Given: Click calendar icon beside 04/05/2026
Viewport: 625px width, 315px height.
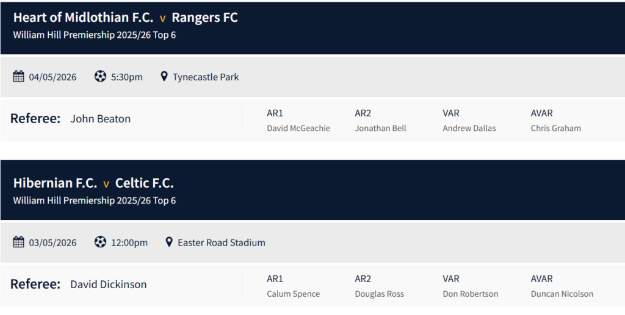Looking at the screenshot, I should pyautogui.click(x=19, y=77).
